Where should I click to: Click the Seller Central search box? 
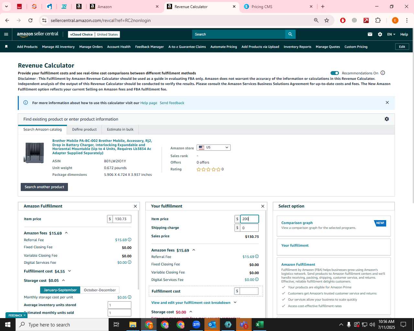click(x=239, y=34)
